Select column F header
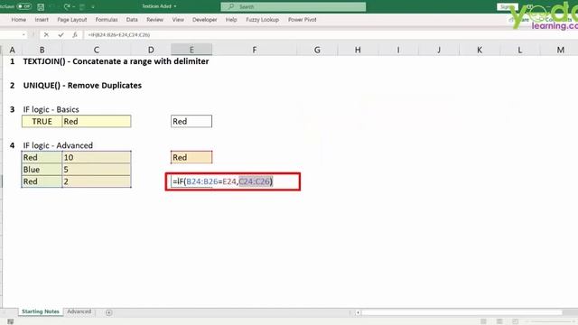578x325 pixels. tap(255, 50)
